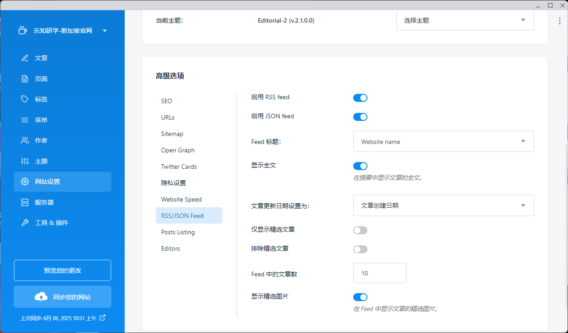
Task: Open external link icon next to last sync time
Action: [103, 318]
